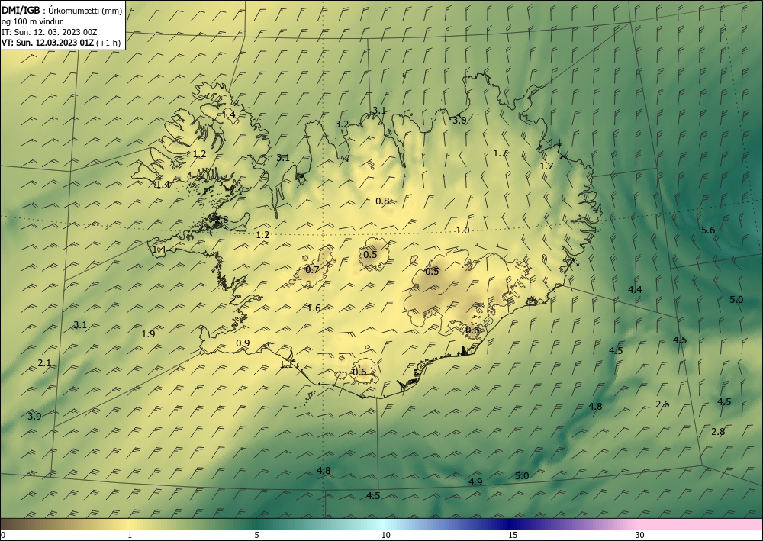Image resolution: width=763 pixels, height=541 pixels.
Task: Click the 2.6 value over the southeast sea
Action: [x=662, y=404]
